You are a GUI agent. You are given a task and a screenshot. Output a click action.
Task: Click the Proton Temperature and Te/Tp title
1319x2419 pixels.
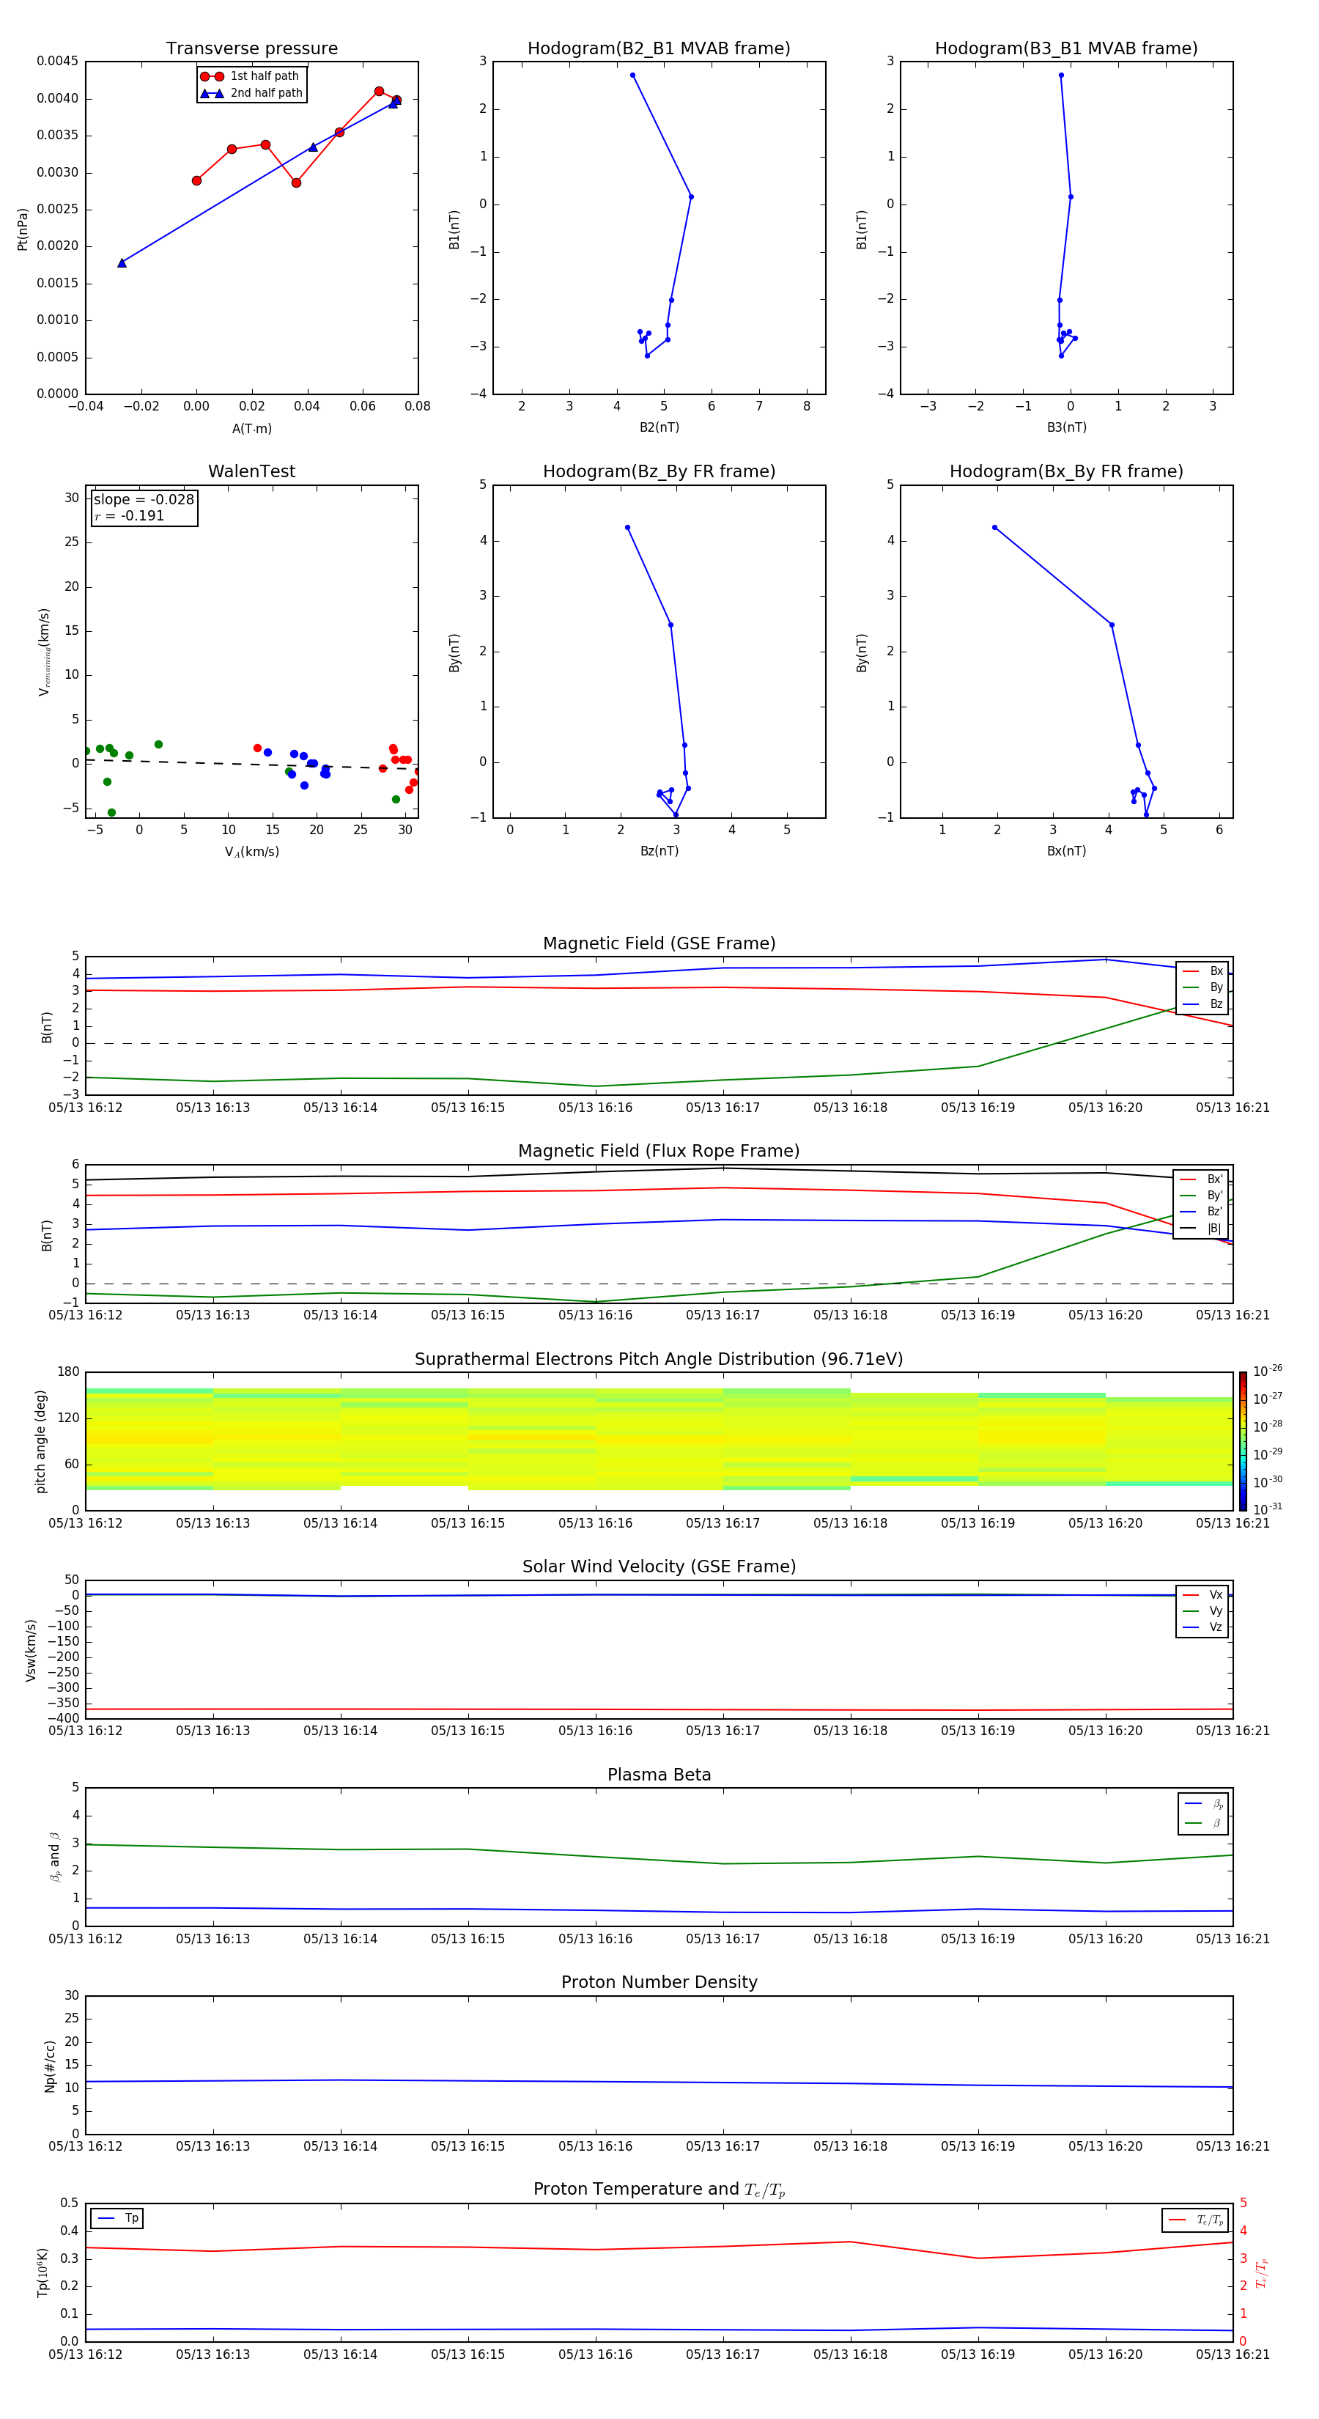[659, 2191]
